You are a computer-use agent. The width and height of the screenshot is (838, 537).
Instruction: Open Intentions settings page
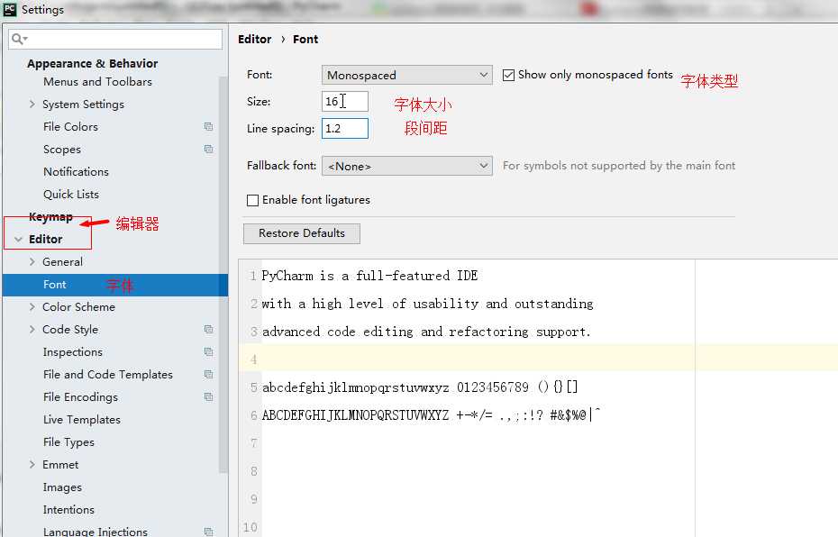pos(68,509)
